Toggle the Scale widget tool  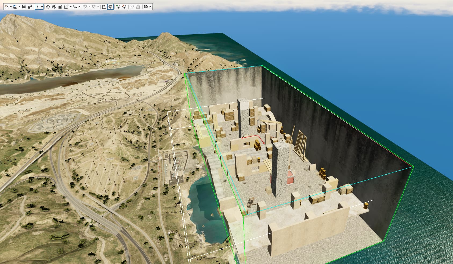coord(60,7)
